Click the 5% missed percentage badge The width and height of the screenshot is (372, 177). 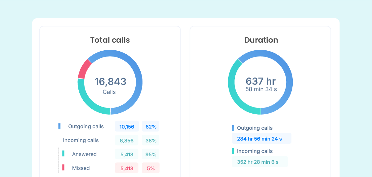[151, 168]
